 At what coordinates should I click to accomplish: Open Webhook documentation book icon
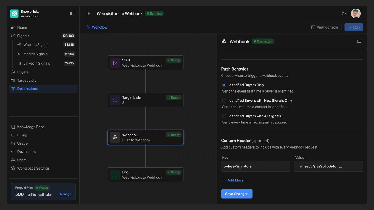[359, 41]
